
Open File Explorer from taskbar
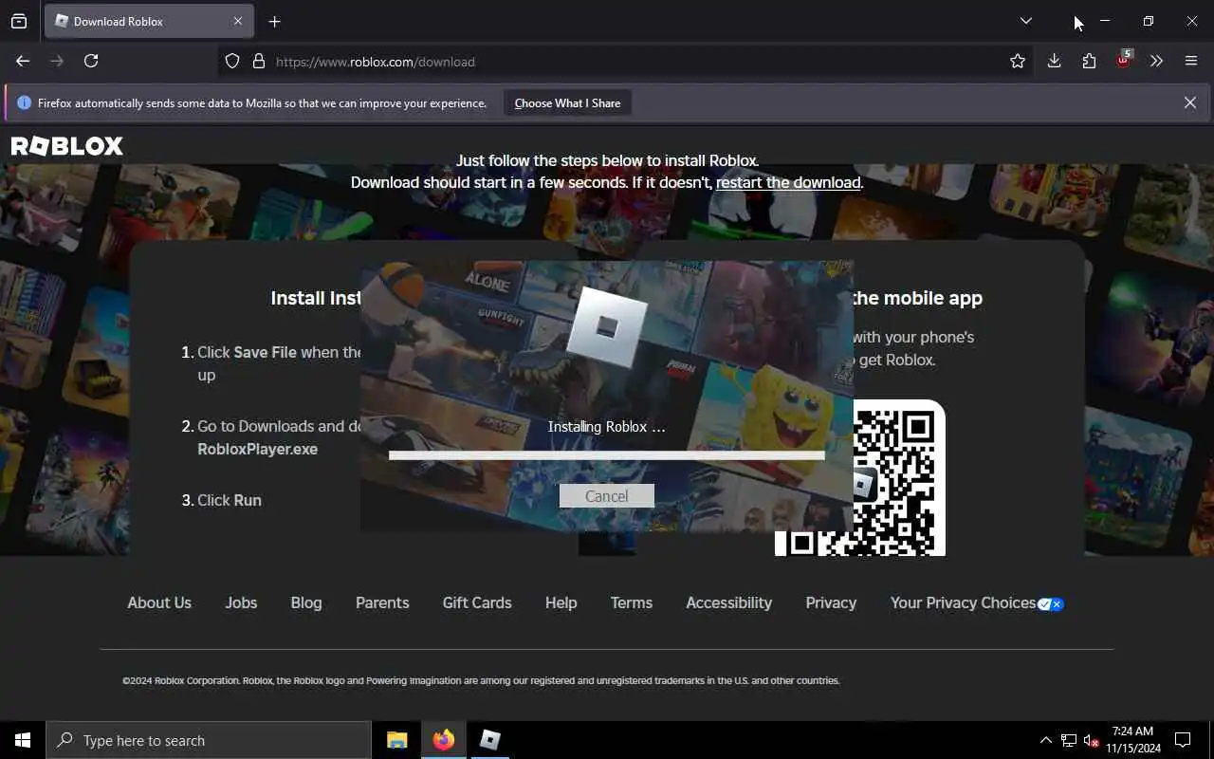pyautogui.click(x=397, y=740)
